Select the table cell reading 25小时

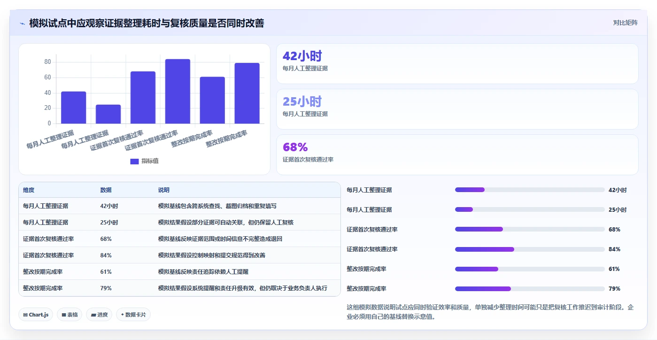(x=109, y=223)
